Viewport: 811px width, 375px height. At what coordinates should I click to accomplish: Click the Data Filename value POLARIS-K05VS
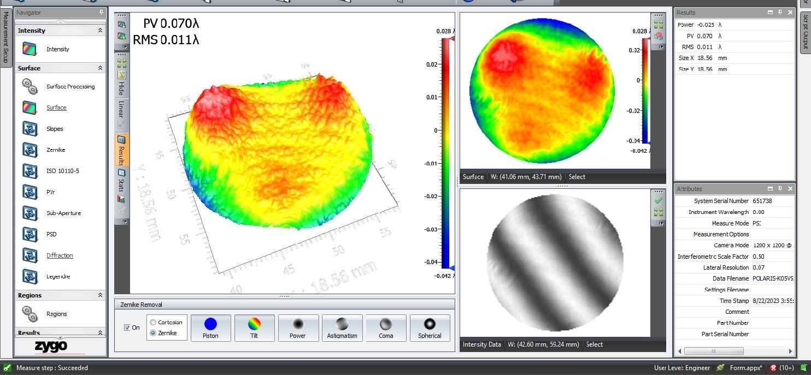[772, 278]
